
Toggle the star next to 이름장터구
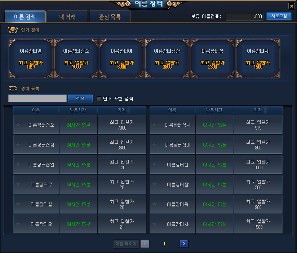(18, 184)
